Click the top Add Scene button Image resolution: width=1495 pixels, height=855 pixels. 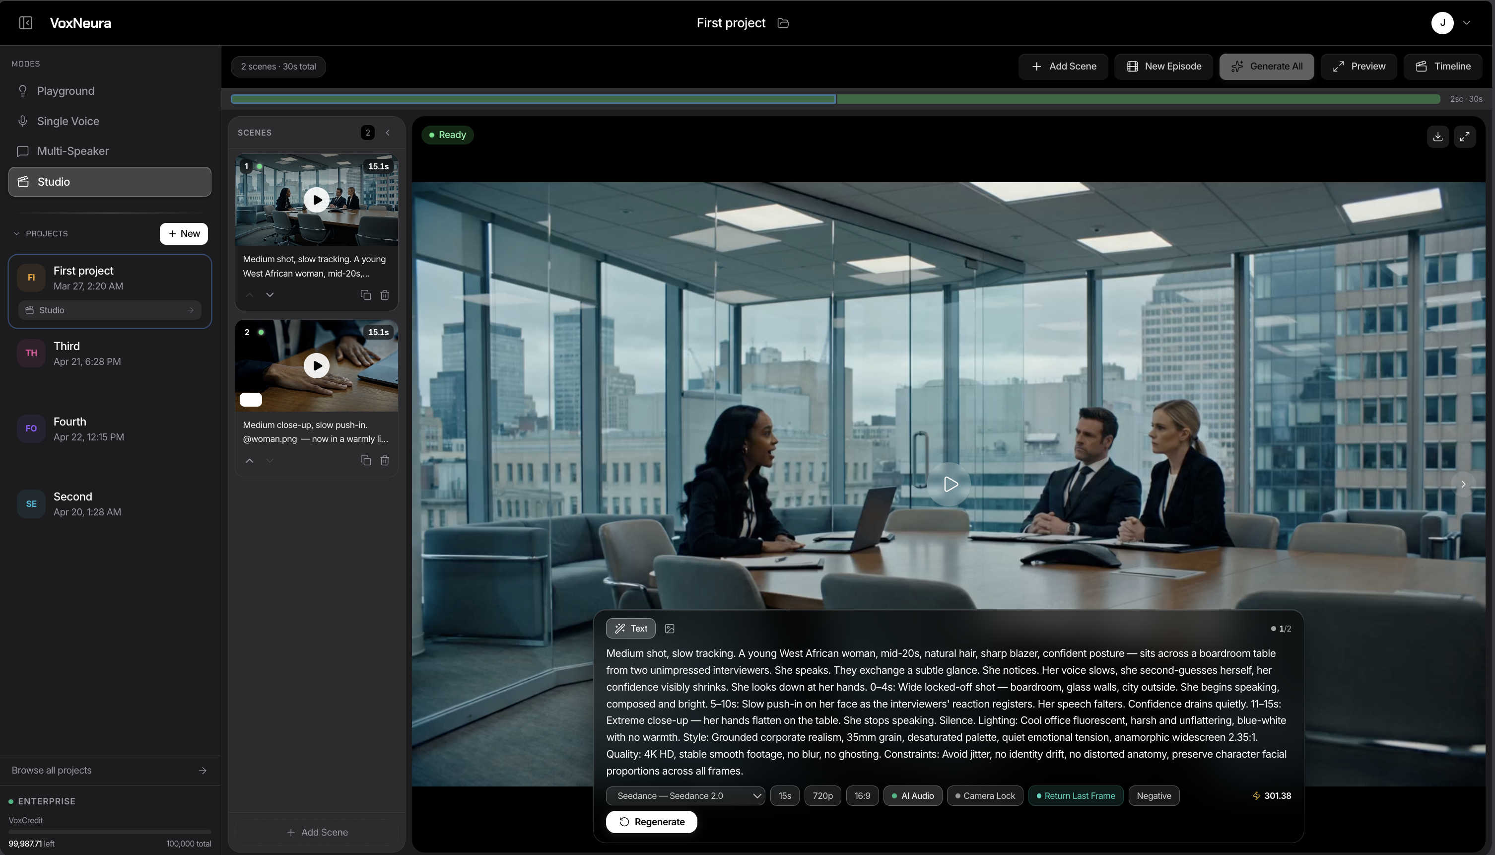[1063, 67]
